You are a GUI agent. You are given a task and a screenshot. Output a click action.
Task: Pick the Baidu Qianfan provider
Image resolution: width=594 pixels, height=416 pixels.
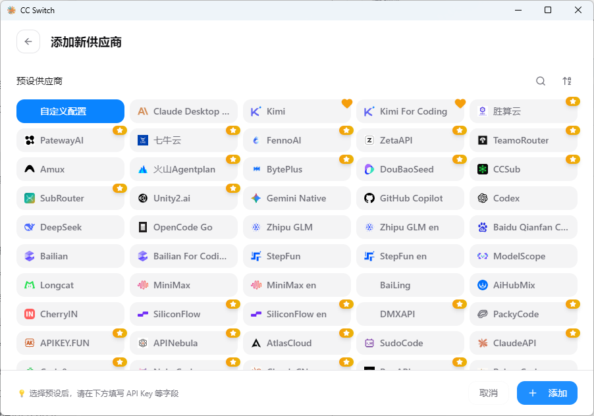524,227
